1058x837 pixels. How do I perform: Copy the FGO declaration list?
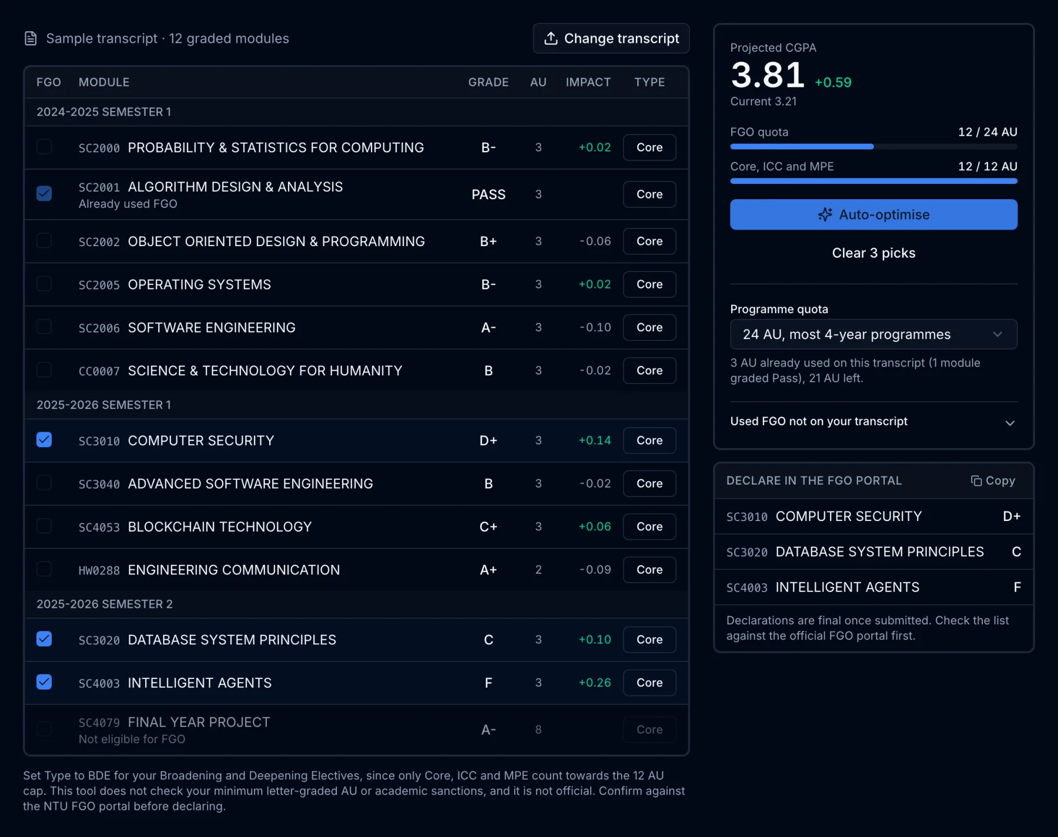click(993, 481)
